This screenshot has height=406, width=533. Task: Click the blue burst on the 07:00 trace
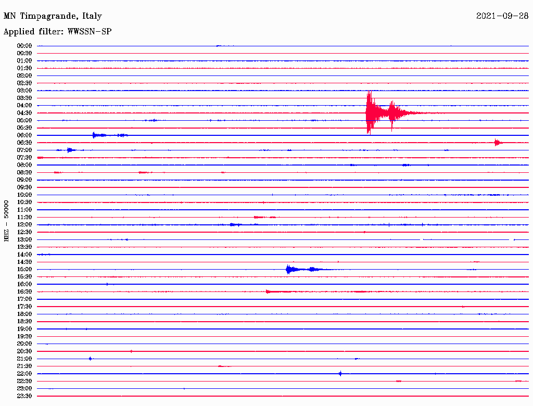(x=70, y=150)
